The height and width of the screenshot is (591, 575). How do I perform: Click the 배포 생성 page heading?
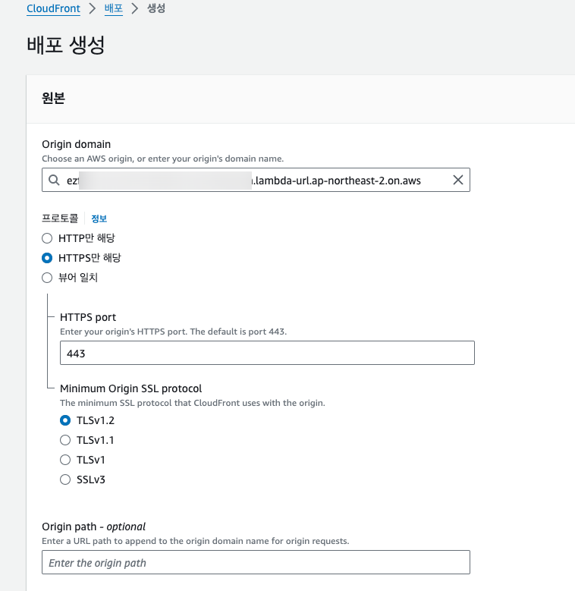click(x=65, y=45)
